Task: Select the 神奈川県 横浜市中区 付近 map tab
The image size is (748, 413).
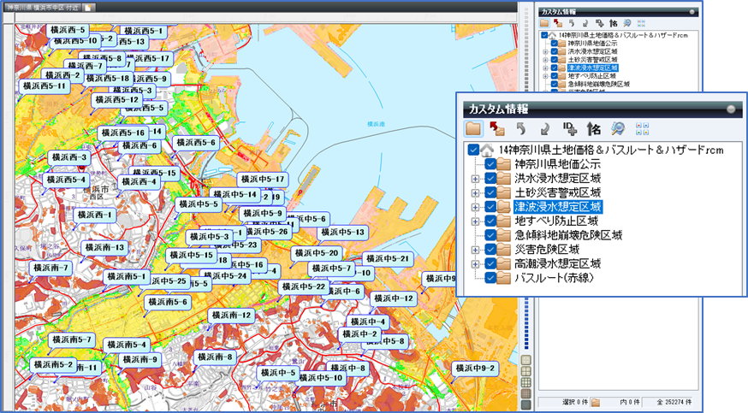Action: pyautogui.click(x=42, y=7)
